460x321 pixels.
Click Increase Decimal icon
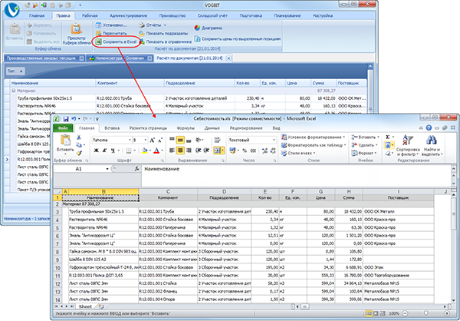[264, 151]
